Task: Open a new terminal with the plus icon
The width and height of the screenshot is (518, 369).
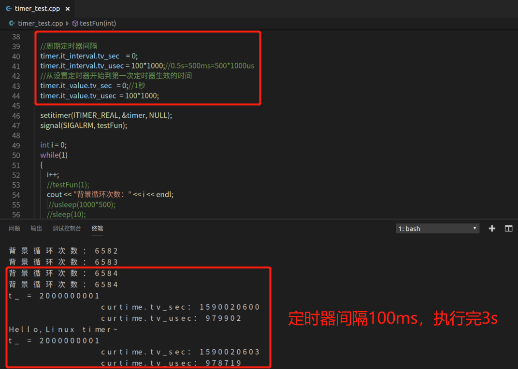Action: 491,228
